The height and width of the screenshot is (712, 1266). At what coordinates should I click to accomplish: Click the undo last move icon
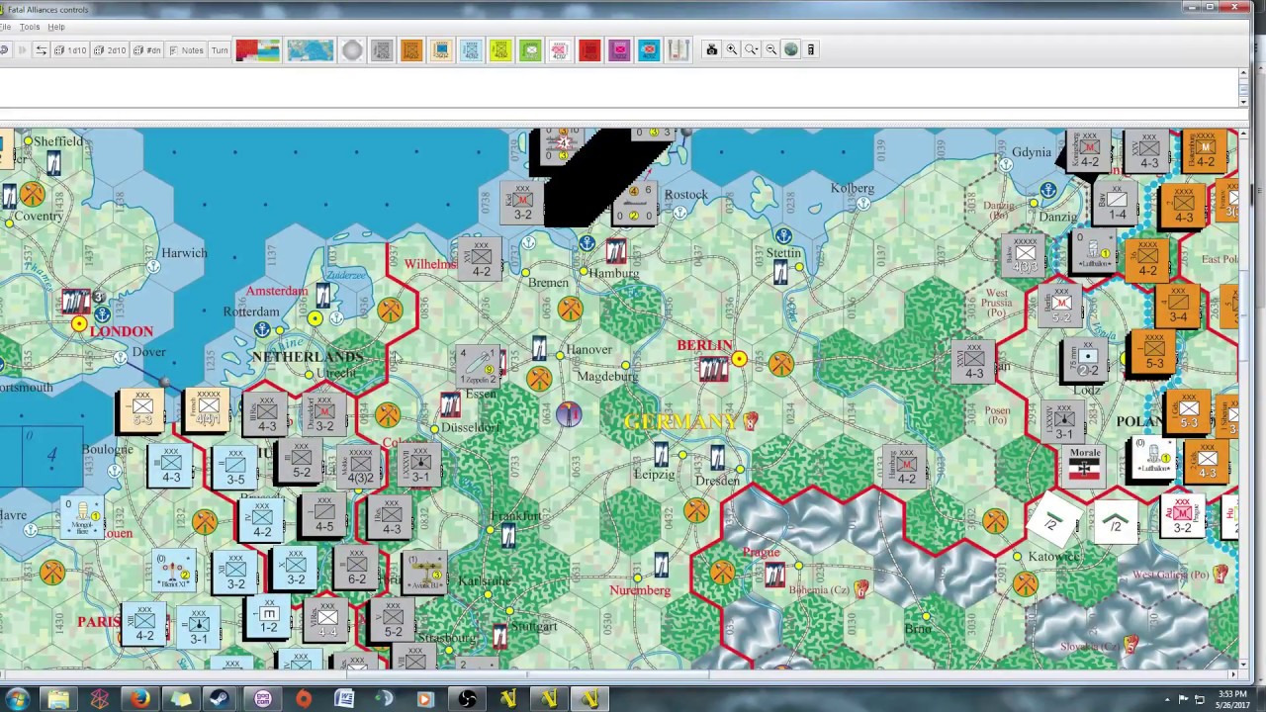(x=4, y=49)
